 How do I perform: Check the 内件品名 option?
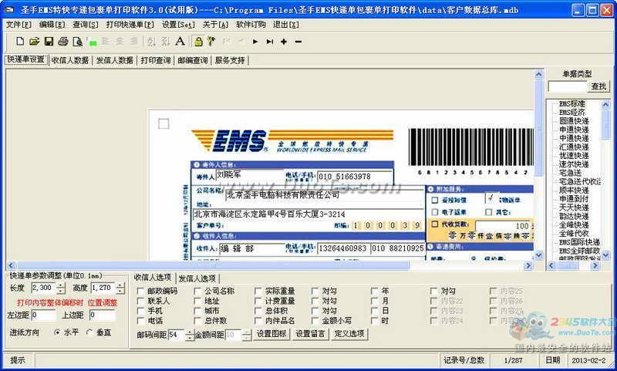(x=258, y=321)
